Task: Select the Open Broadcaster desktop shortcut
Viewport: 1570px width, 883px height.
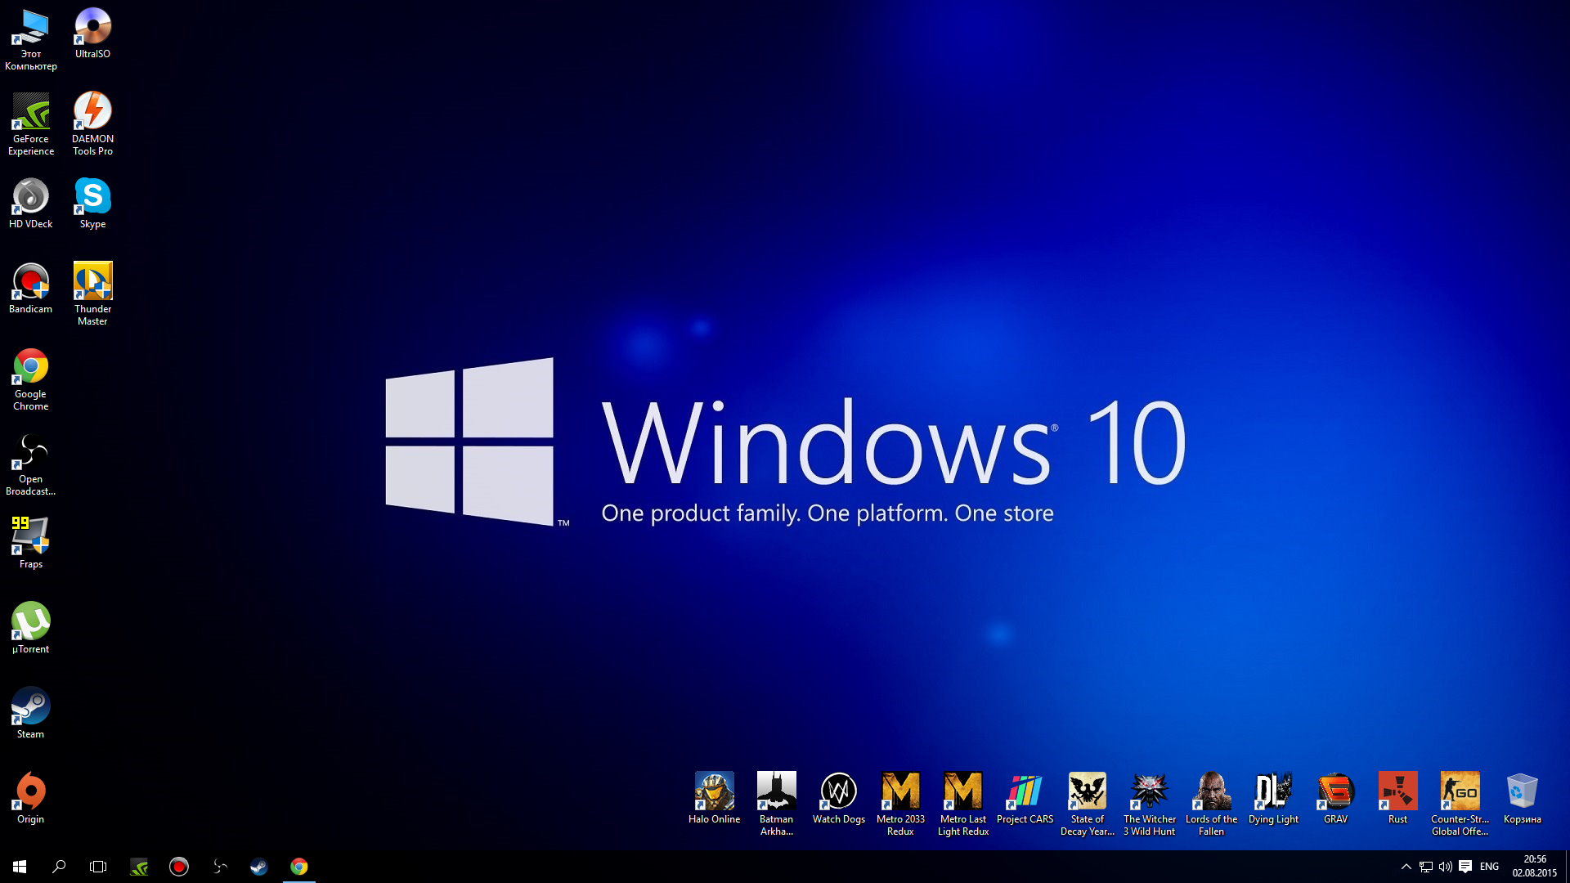Action: point(31,464)
